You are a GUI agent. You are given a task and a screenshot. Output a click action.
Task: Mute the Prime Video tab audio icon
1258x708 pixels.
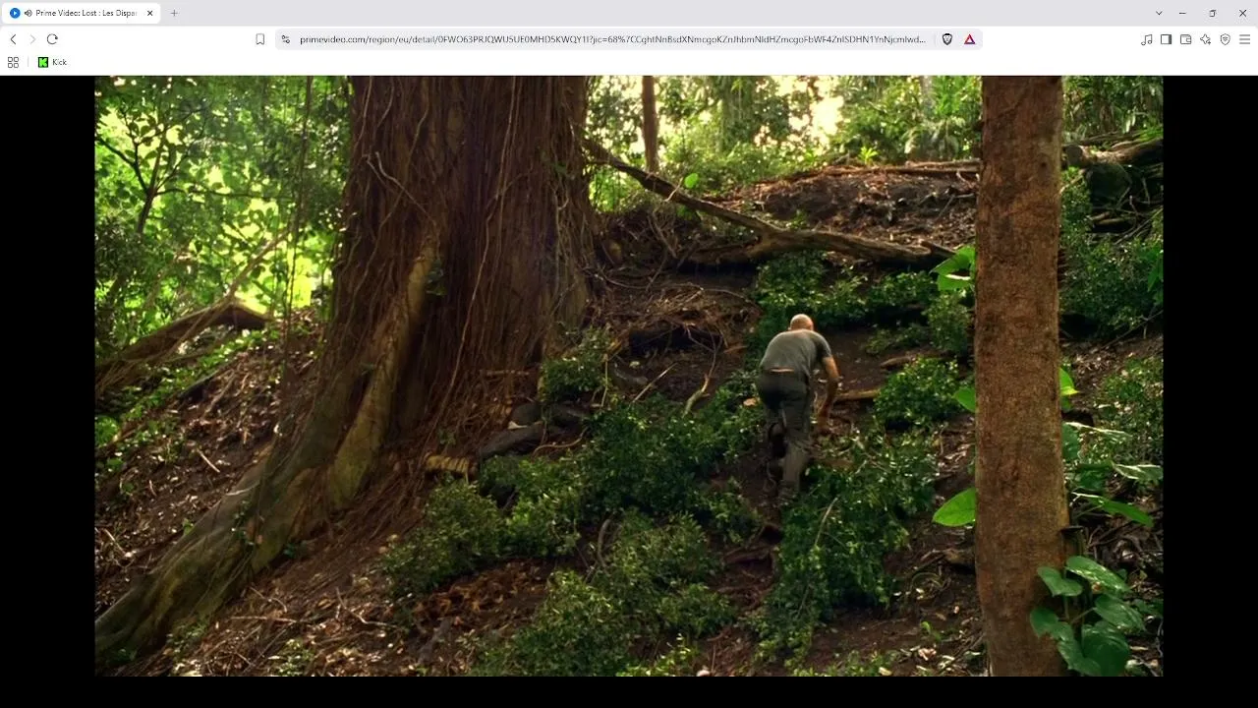tap(28, 13)
